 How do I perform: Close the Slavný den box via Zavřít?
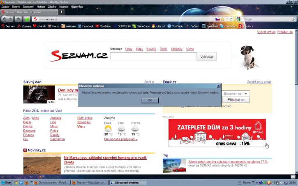click(x=149, y=82)
